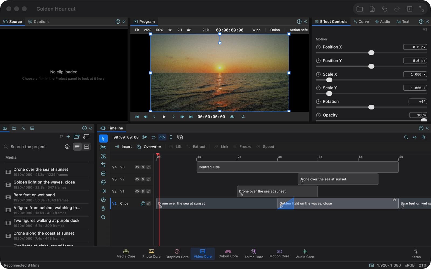Add a marker with bookmark icon
Screen dimensions: 431x269
pos(171,137)
